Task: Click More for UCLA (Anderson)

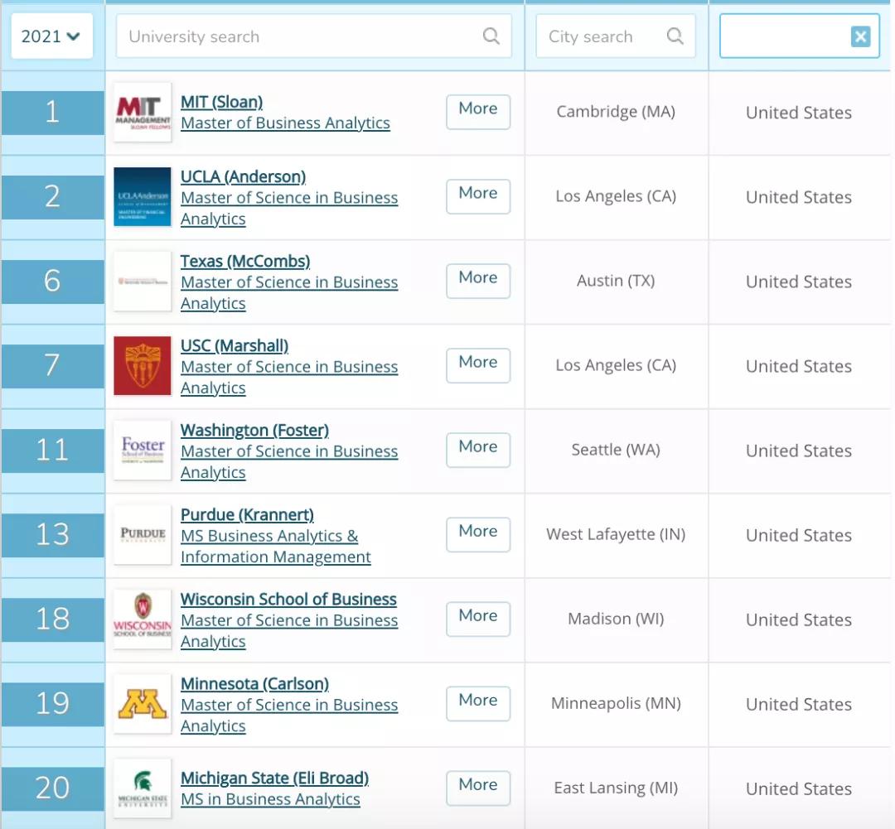Action: point(478,196)
